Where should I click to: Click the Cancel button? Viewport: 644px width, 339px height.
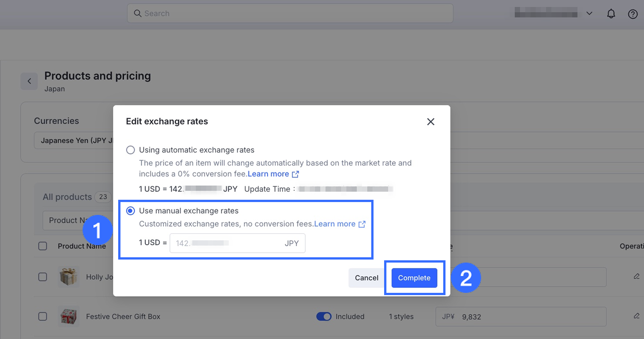(366, 278)
